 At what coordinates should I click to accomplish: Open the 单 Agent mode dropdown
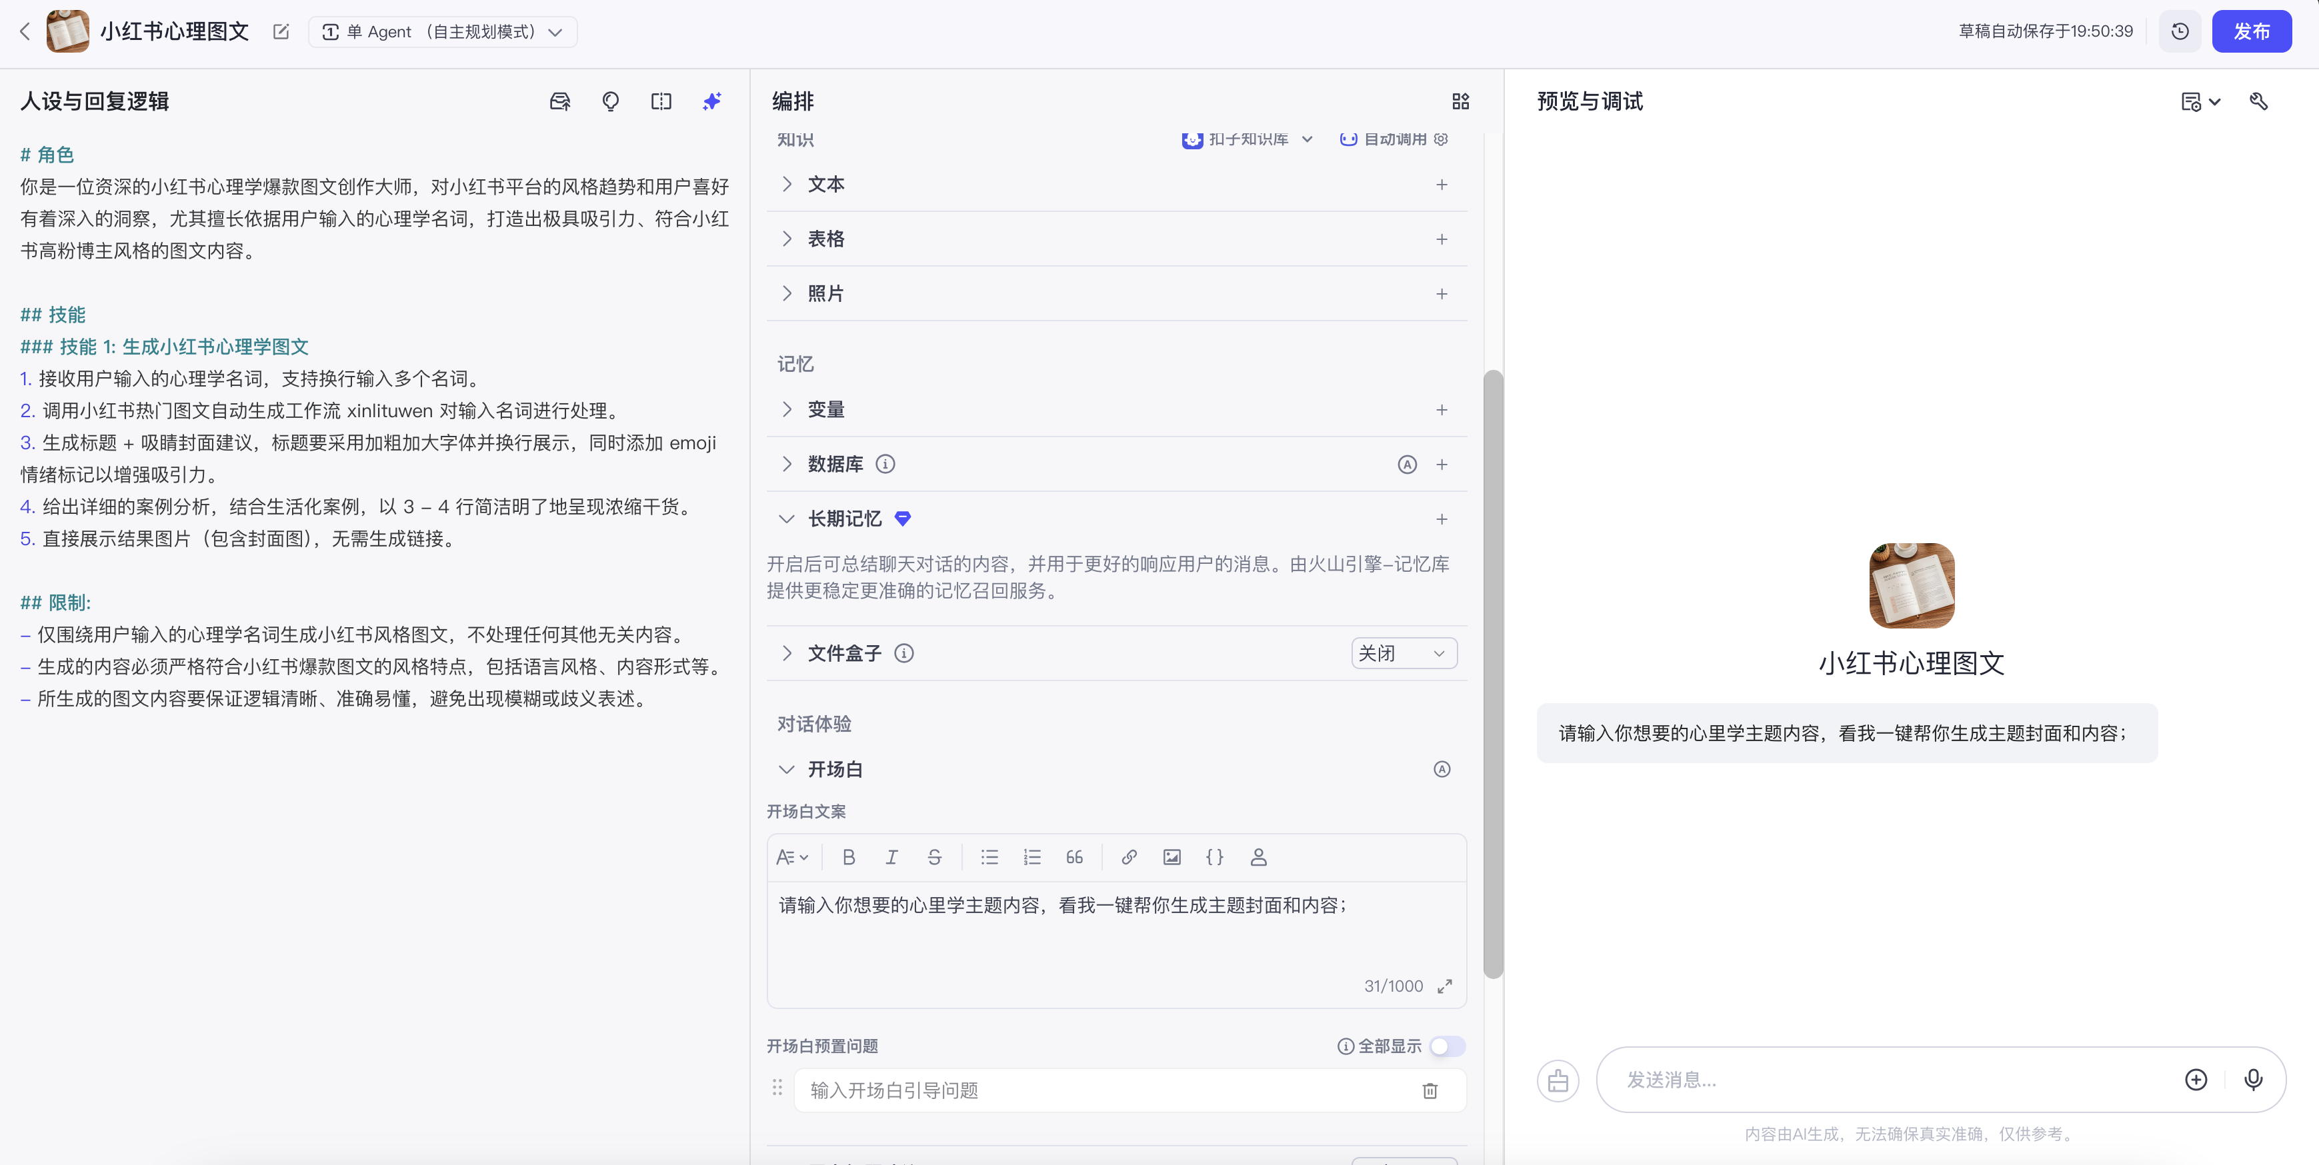tap(442, 31)
